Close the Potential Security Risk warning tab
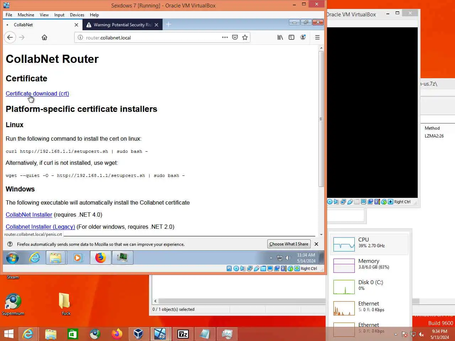This screenshot has height=341, width=455. tap(156, 25)
